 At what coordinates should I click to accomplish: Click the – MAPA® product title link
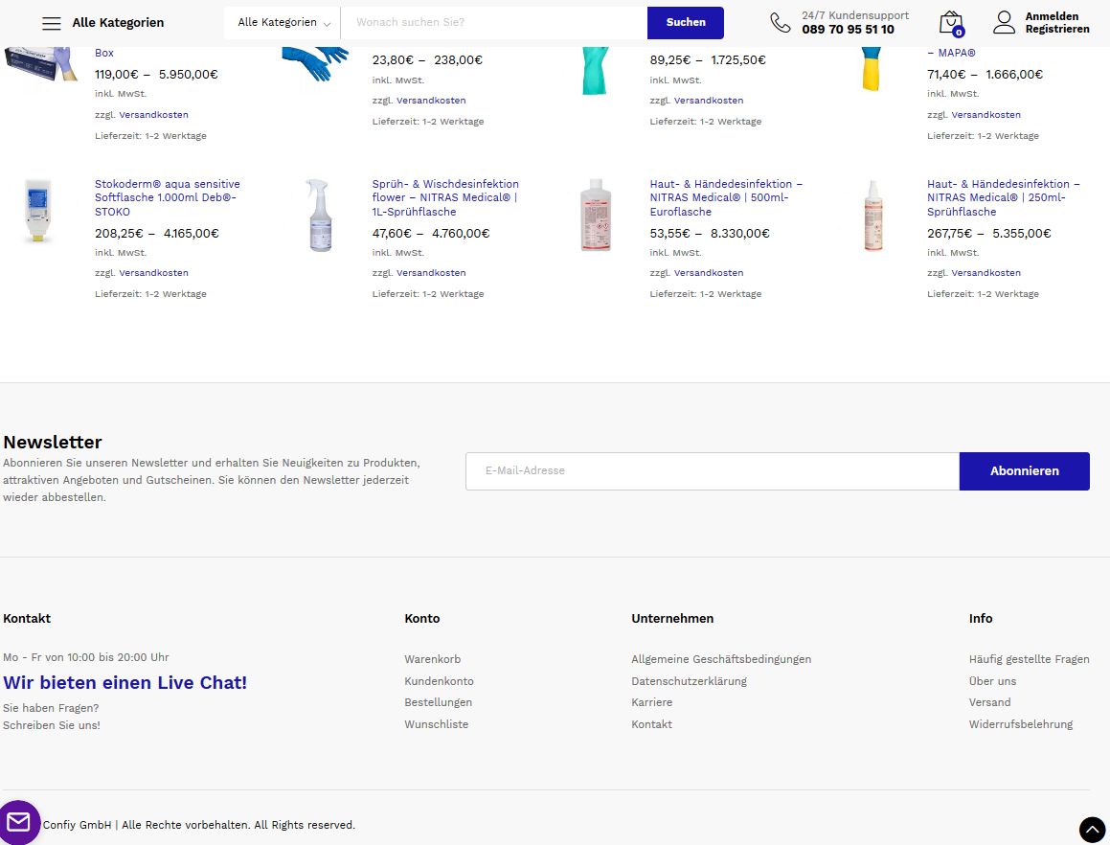(x=951, y=53)
